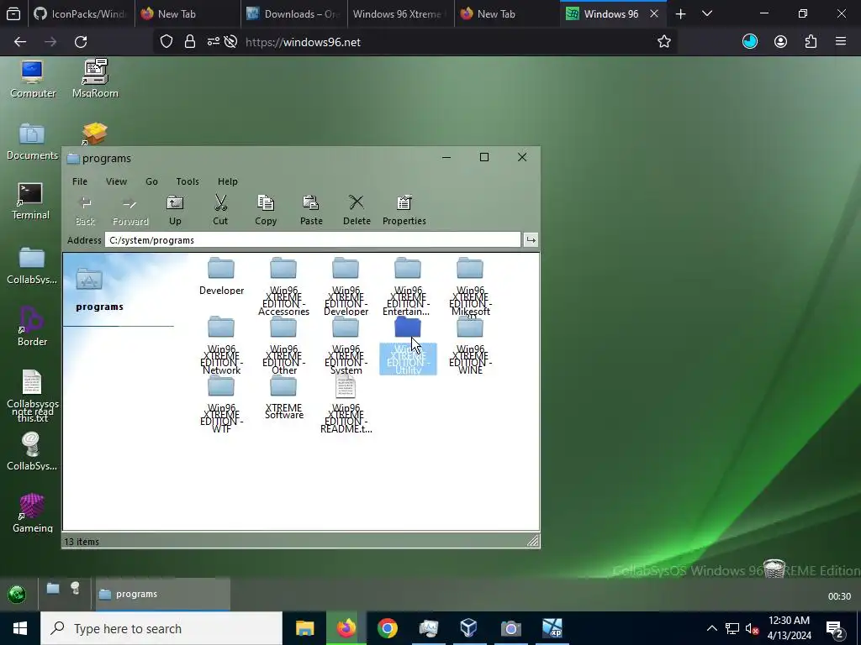
Task: Open the Documents desktop folder
Action: point(32,141)
